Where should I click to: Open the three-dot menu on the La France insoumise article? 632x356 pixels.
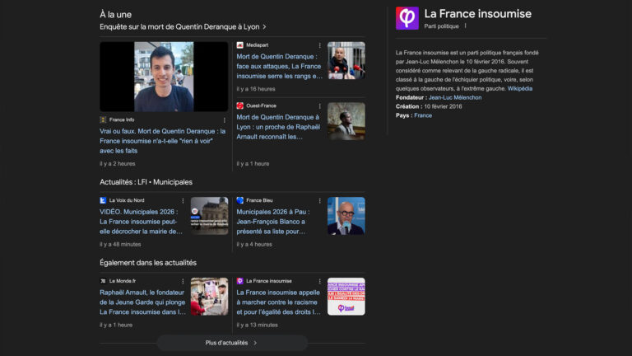coord(320,281)
